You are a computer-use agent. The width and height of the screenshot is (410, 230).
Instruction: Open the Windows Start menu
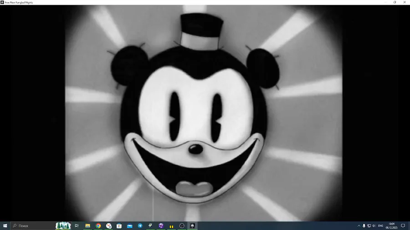5,226
